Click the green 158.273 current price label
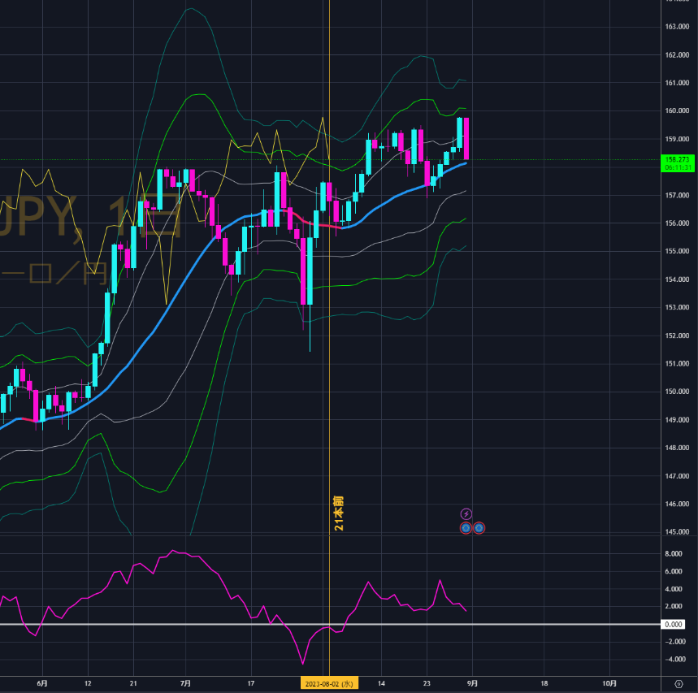The width and height of the screenshot is (698, 693). pos(678,163)
